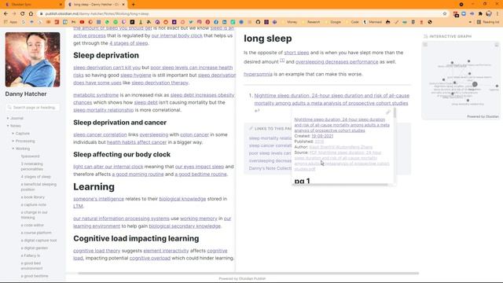Open 'element interactivity' link
503x283 pixels.
(x=166, y=251)
